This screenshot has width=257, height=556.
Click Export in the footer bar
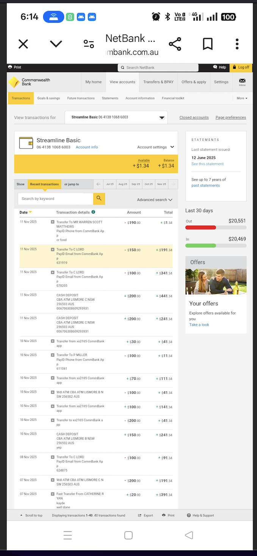tap(146, 515)
